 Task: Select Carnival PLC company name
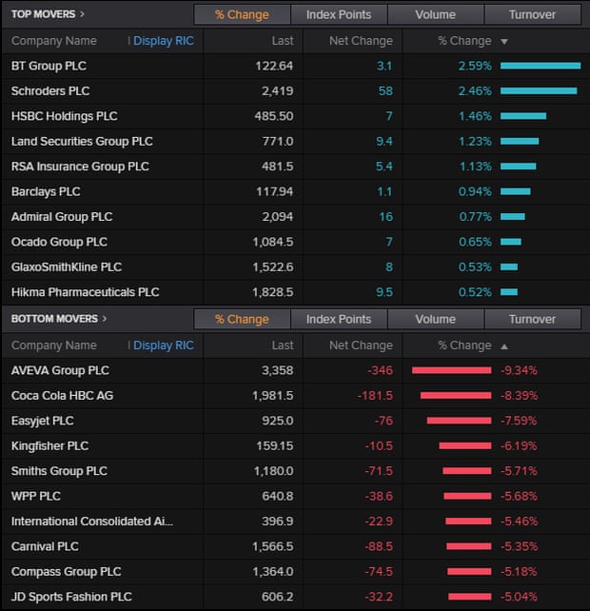[45, 546]
